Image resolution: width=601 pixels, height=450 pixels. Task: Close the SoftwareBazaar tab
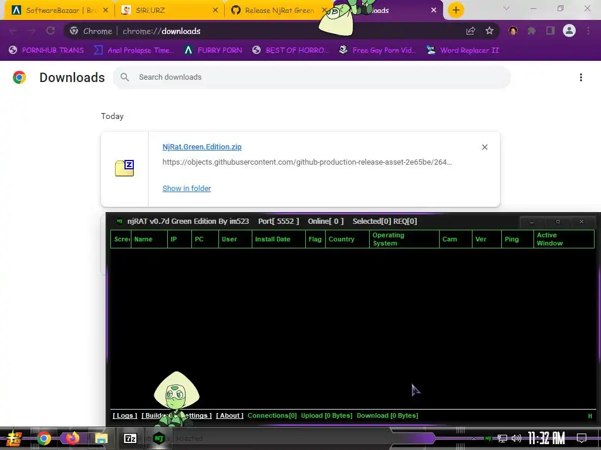(106, 11)
